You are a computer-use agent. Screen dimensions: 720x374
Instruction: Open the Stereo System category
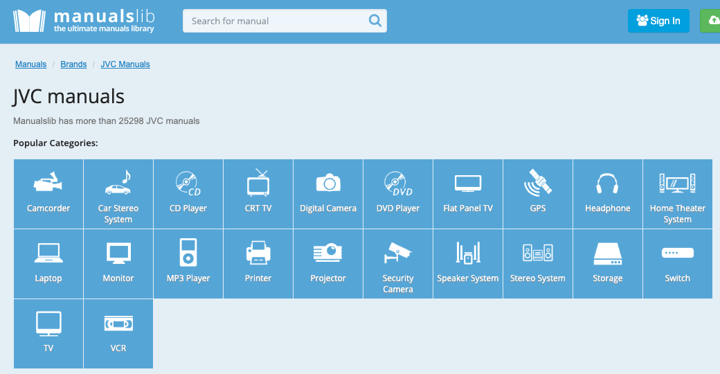pos(538,264)
